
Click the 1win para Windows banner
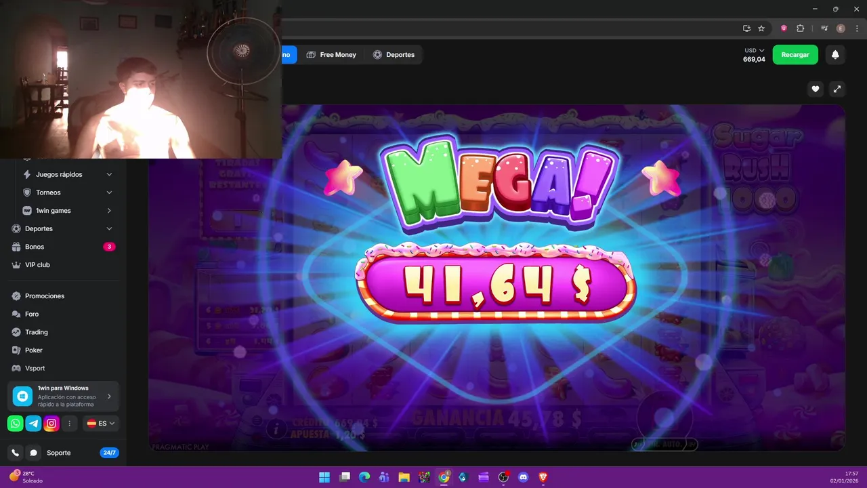63,396
